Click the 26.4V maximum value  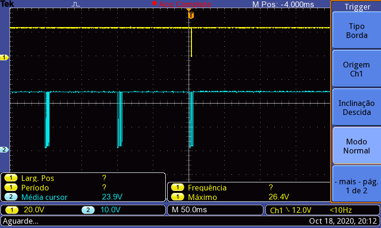[x=279, y=197]
